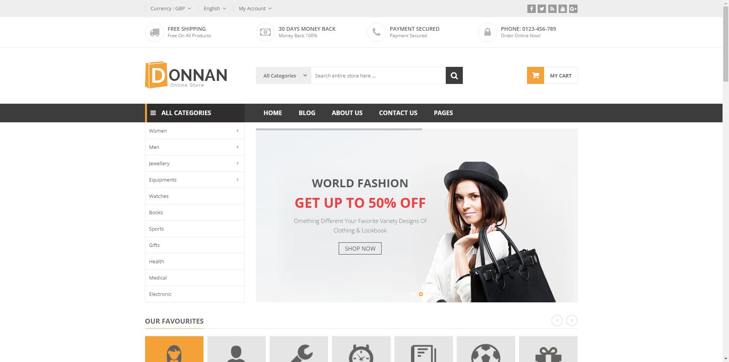Click the scrollbar down arrow
The width and height of the screenshot is (729, 362).
[726, 359]
